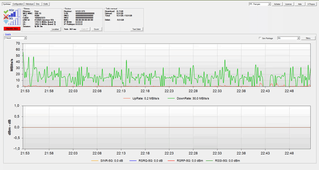Open the 5G band selection dropdown
The height and width of the screenshot is (170, 319).
[288, 38]
